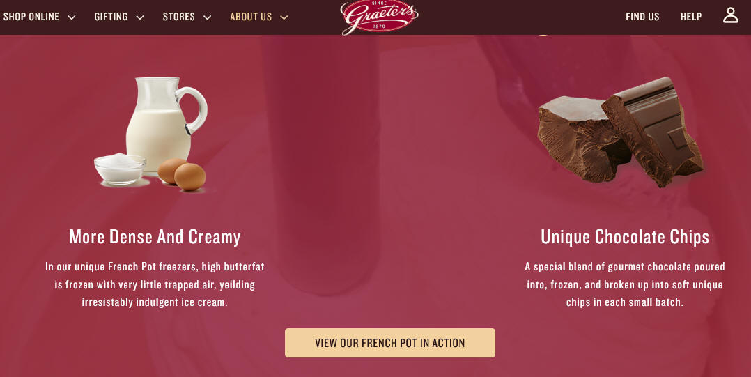Click the milk pitcher and eggs image
The width and height of the screenshot is (751, 377).
point(150,134)
